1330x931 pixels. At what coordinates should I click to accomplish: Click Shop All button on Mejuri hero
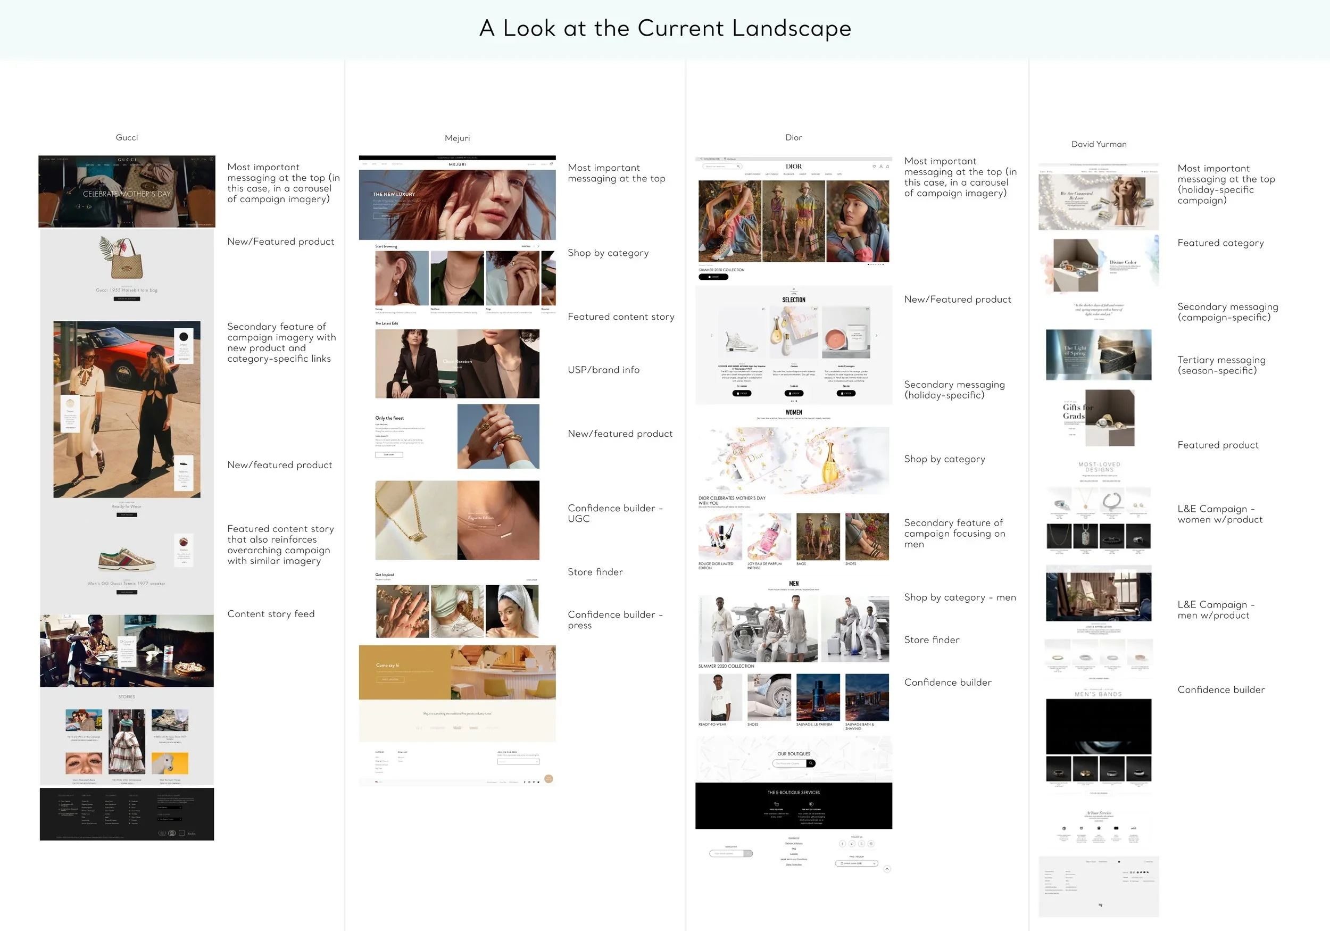pyautogui.click(x=385, y=215)
